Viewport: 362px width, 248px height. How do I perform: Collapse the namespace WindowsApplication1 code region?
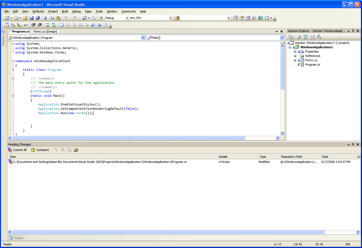13,61
